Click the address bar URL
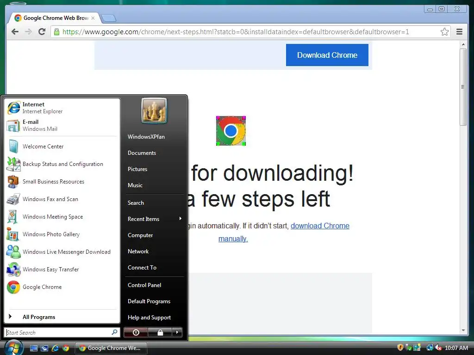 click(x=236, y=32)
